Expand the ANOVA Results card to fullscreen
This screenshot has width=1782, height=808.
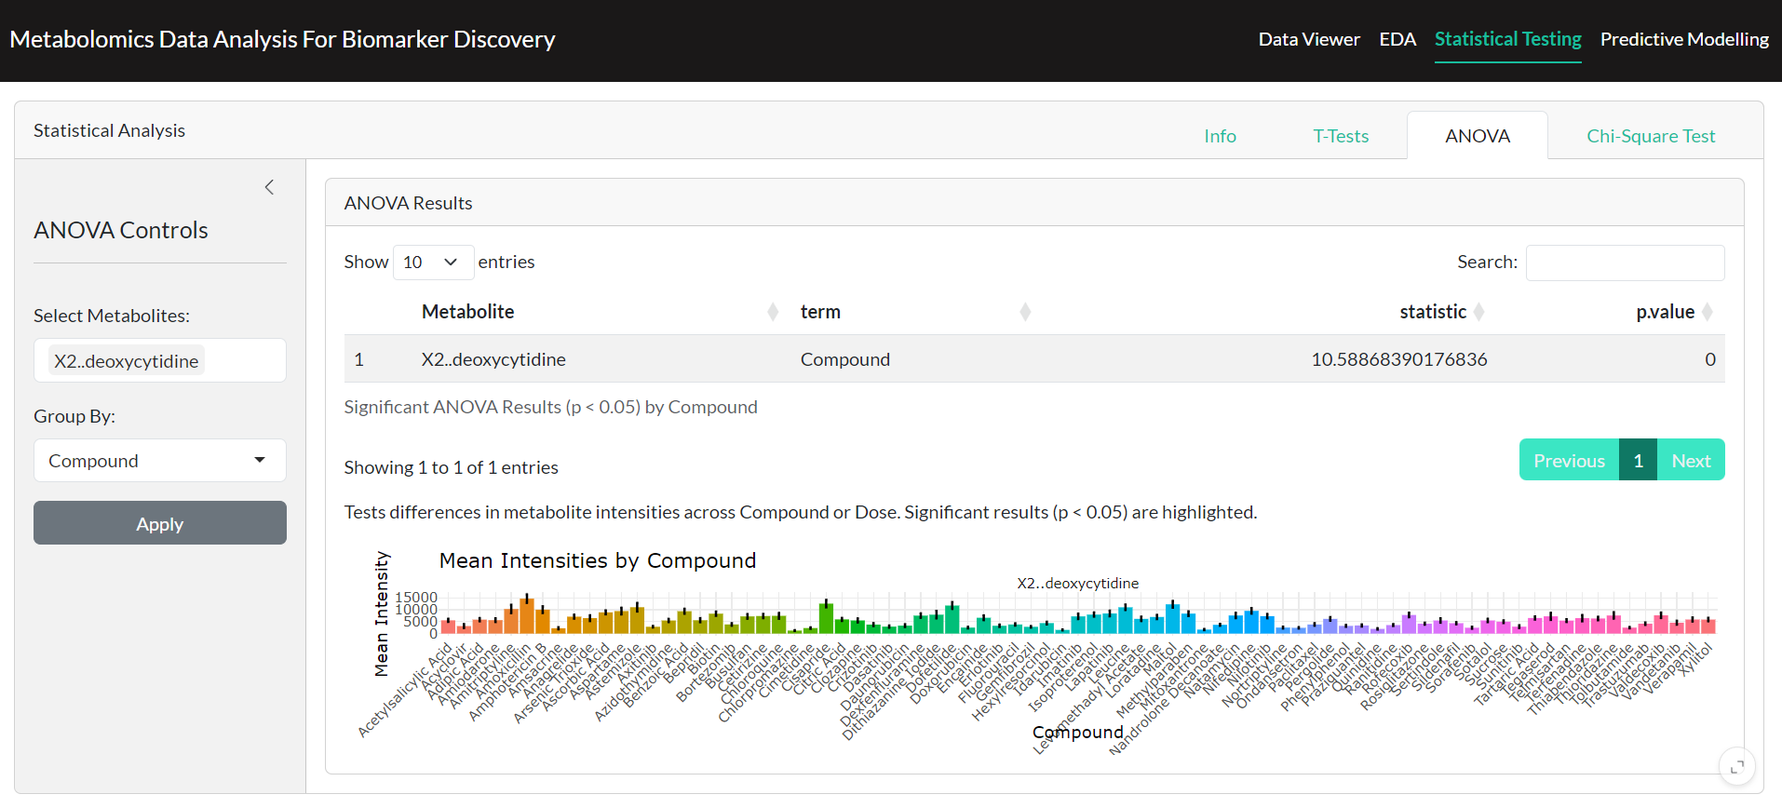(1736, 767)
